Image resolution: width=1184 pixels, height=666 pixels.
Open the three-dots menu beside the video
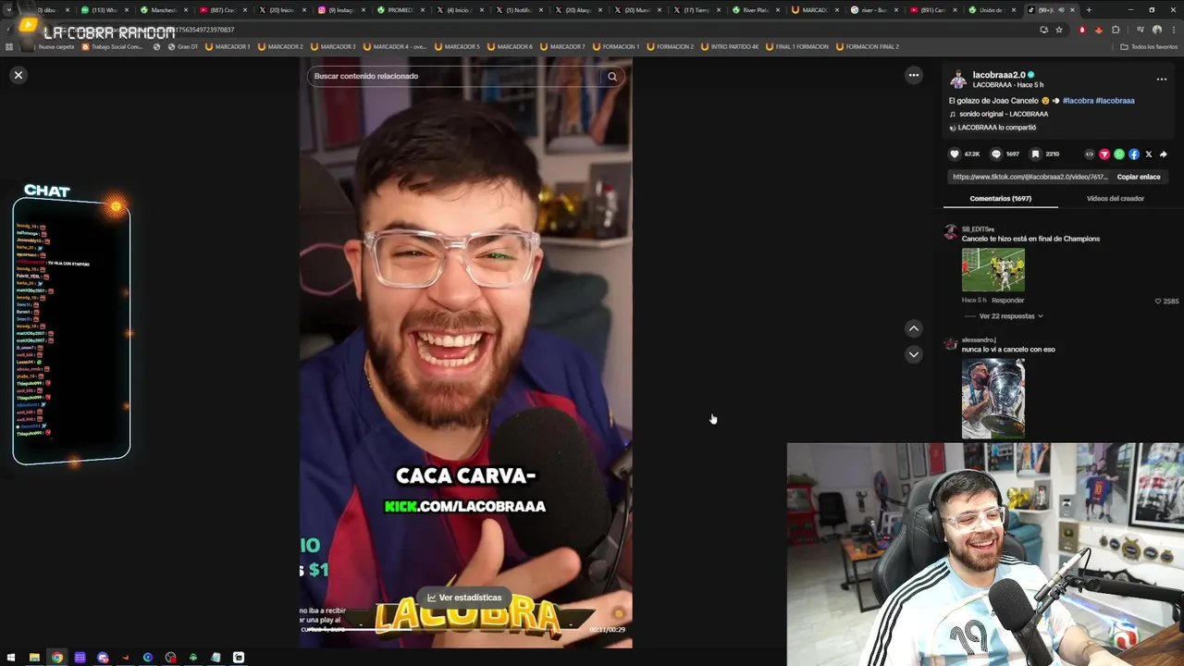click(x=913, y=75)
